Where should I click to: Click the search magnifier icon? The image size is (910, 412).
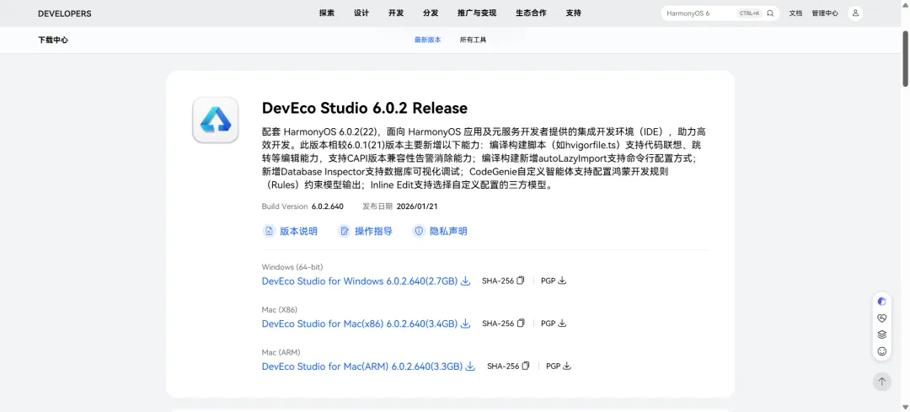pyautogui.click(x=770, y=13)
